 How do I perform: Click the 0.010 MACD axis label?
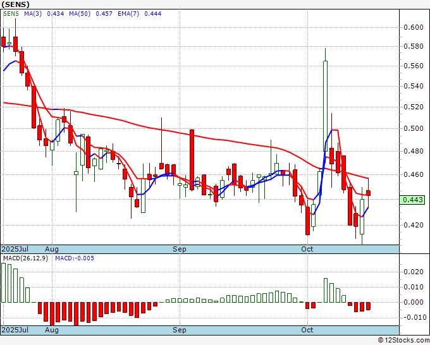[414, 287]
